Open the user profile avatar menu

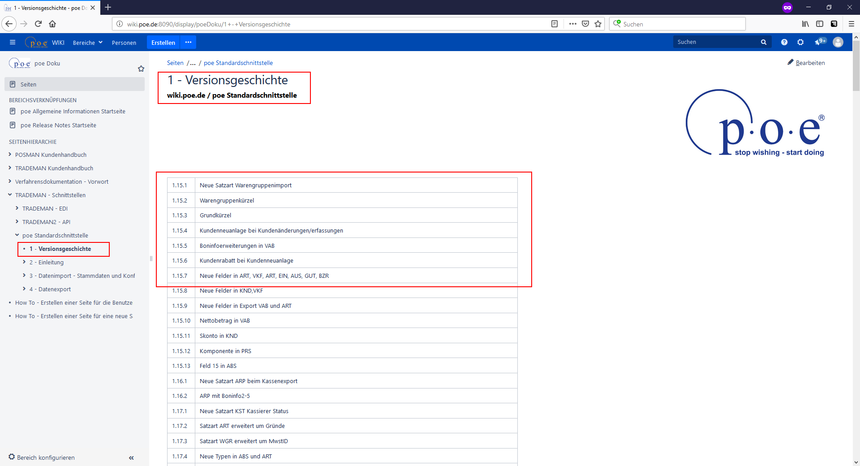pos(838,42)
